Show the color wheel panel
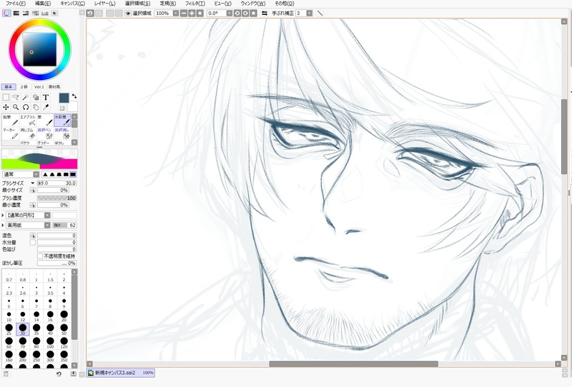 click(x=6, y=13)
